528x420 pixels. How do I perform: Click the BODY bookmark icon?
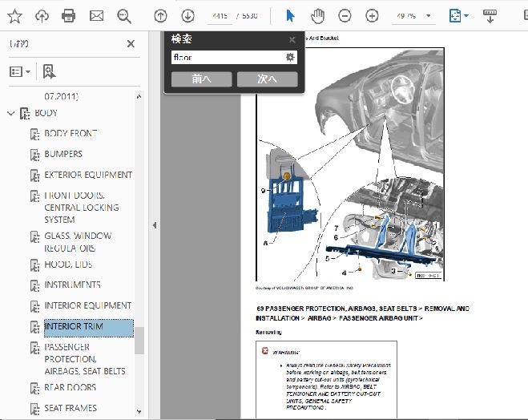point(25,114)
